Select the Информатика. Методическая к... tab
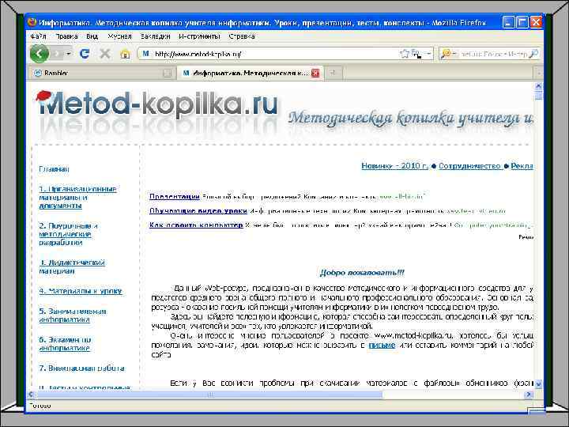The height and width of the screenshot is (427, 569). (x=250, y=73)
